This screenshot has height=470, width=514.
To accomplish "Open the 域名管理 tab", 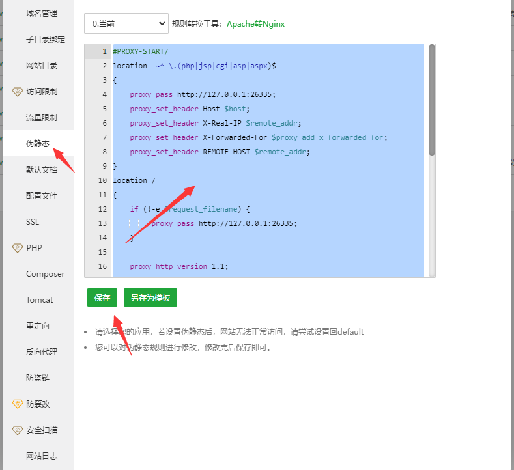I will 42,13.
